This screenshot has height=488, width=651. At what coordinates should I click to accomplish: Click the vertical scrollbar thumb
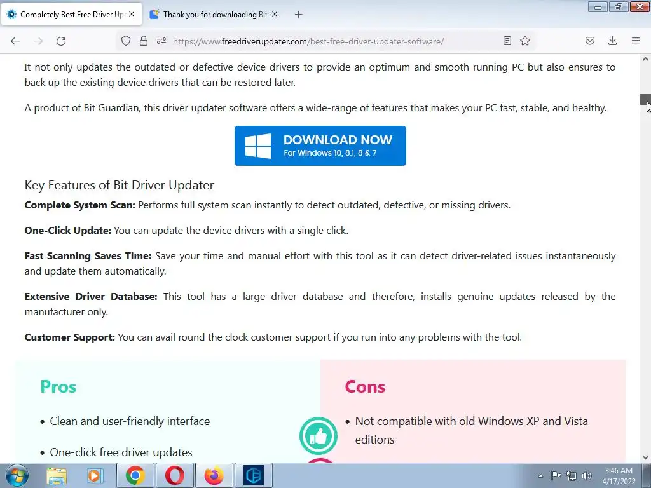(645, 100)
